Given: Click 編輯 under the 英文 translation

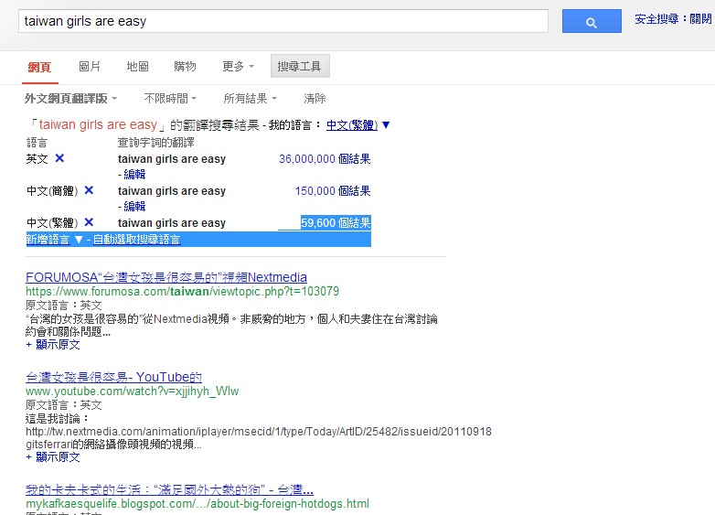Looking at the screenshot, I should 134,174.
